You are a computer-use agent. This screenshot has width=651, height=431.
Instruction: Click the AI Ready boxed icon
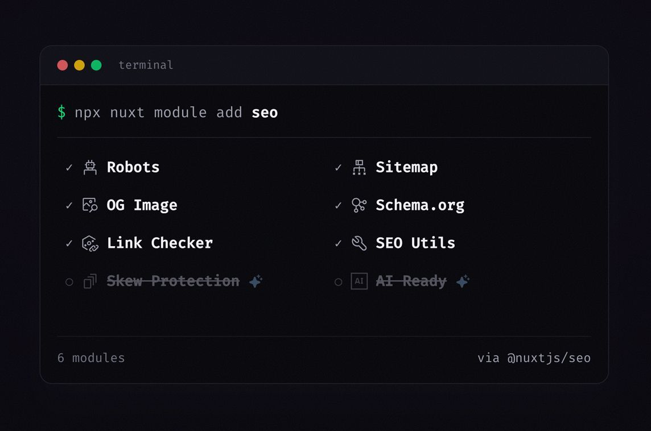tap(359, 281)
